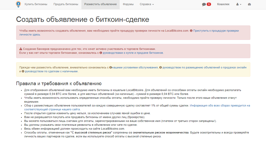Expand the caret next to the user icon
Screen dimensions: 266x143
241,5
